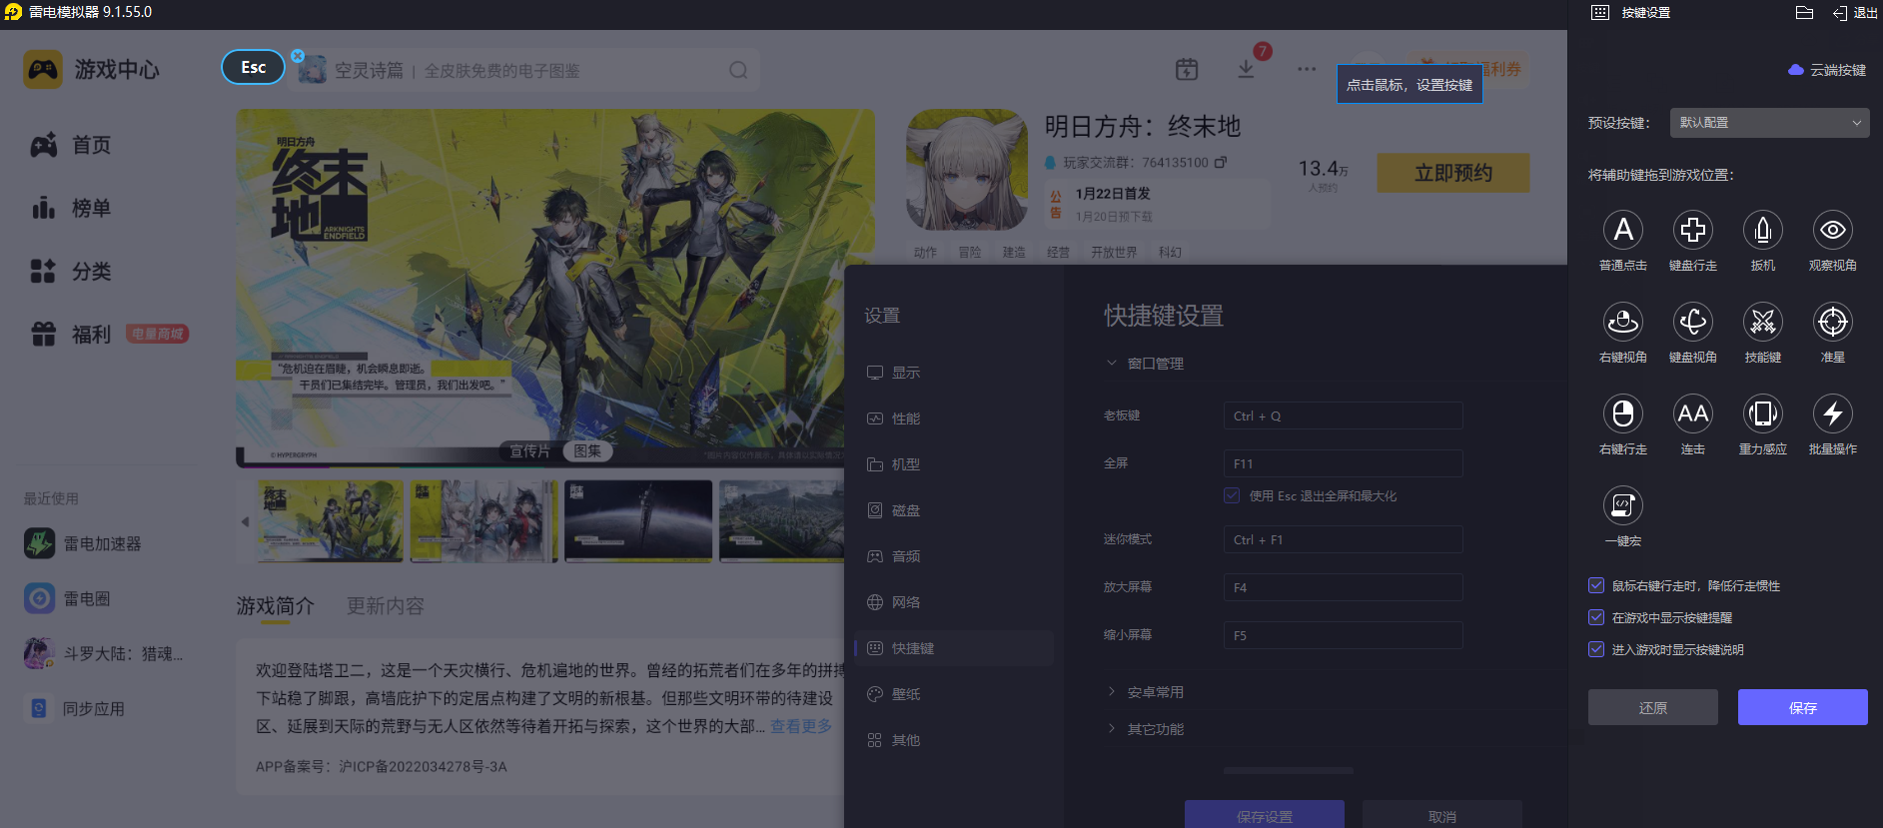Click the blue 保存 button
The height and width of the screenshot is (828, 1883).
coord(1802,707)
